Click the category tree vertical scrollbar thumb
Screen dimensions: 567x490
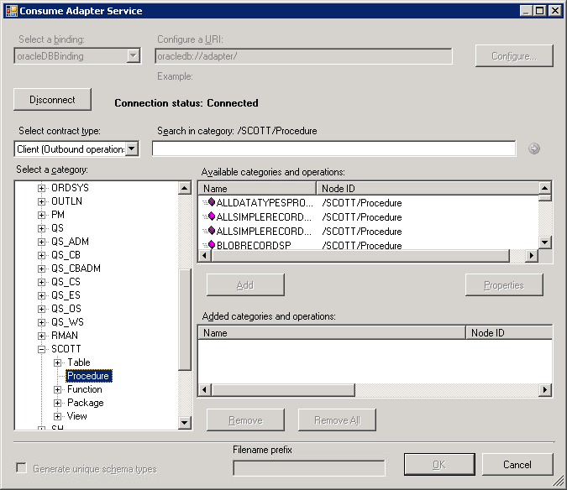coord(185,320)
